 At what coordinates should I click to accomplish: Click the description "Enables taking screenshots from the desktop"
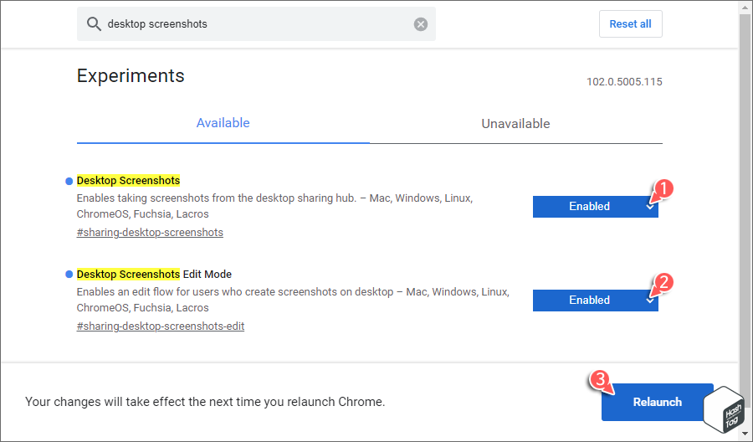[274, 206]
